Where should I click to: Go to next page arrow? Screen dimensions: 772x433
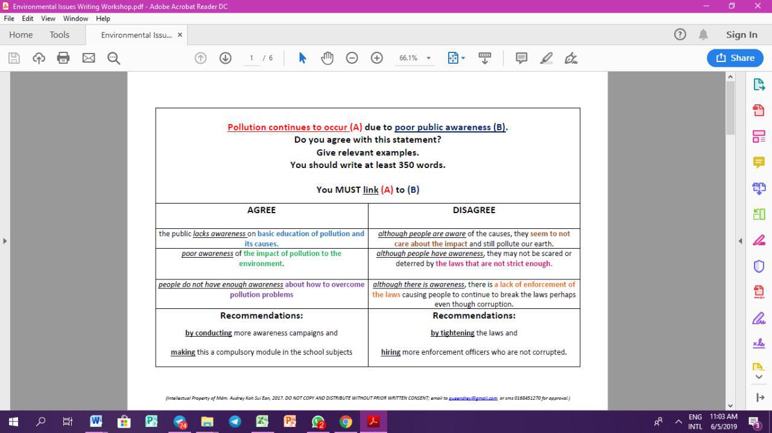(226, 58)
